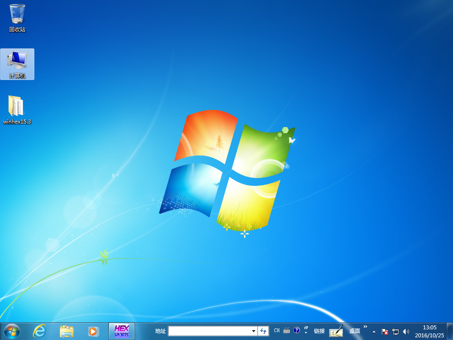Open the network status tray icon
The width and height of the screenshot is (453, 340).
pos(395,332)
